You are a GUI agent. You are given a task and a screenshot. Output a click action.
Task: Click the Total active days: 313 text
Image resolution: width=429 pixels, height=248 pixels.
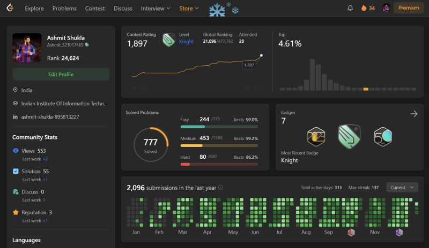[321, 188]
